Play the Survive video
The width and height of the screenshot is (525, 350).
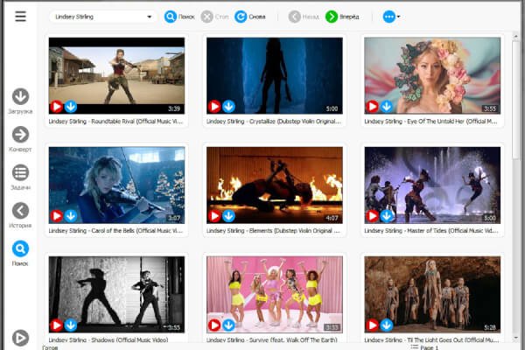pos(214,325)
